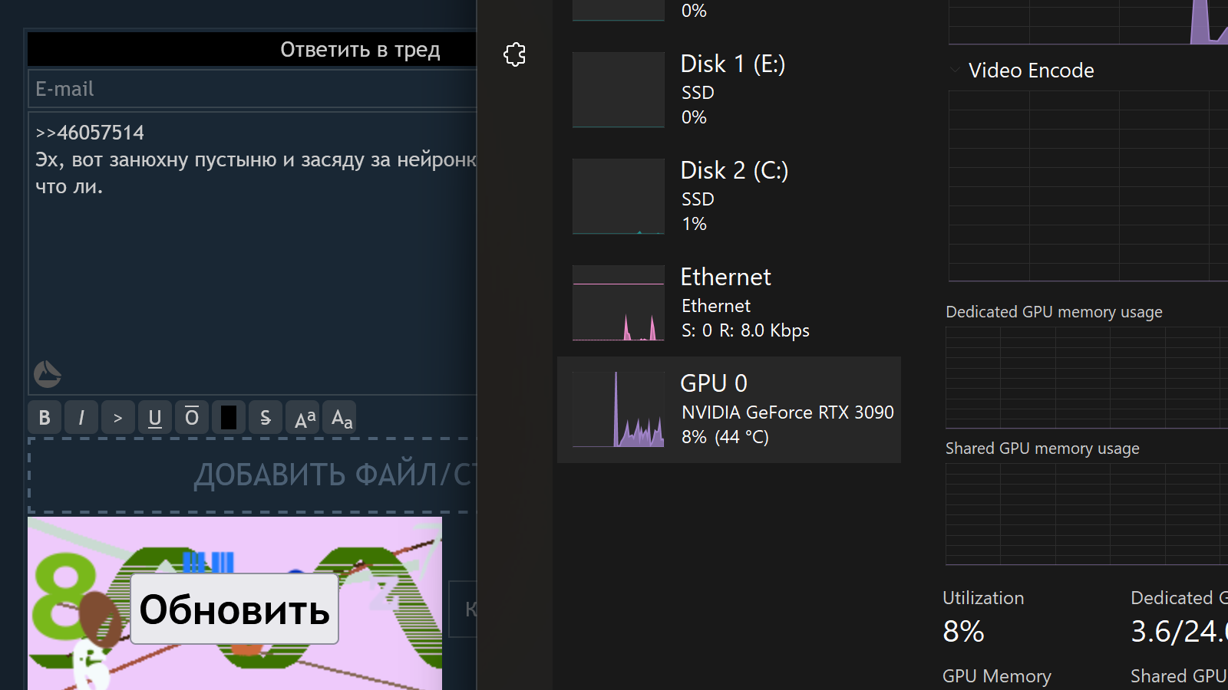Apply overline formatting button
Viewport: 1228px width, 690px height.
click(192, 418)
